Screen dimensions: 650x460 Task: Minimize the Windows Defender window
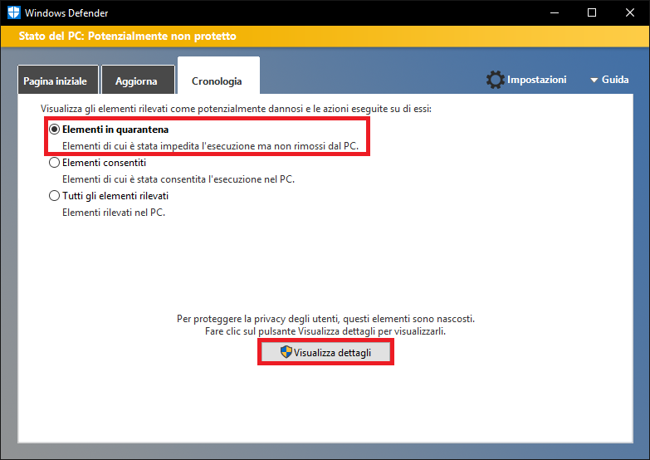(554, 13)
